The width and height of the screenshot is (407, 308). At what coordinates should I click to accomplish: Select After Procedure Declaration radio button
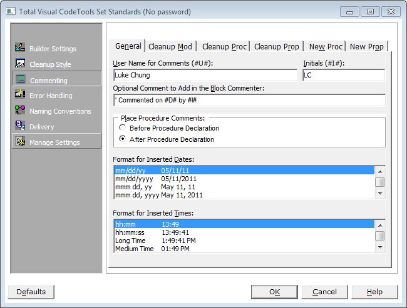pos(122,139)
